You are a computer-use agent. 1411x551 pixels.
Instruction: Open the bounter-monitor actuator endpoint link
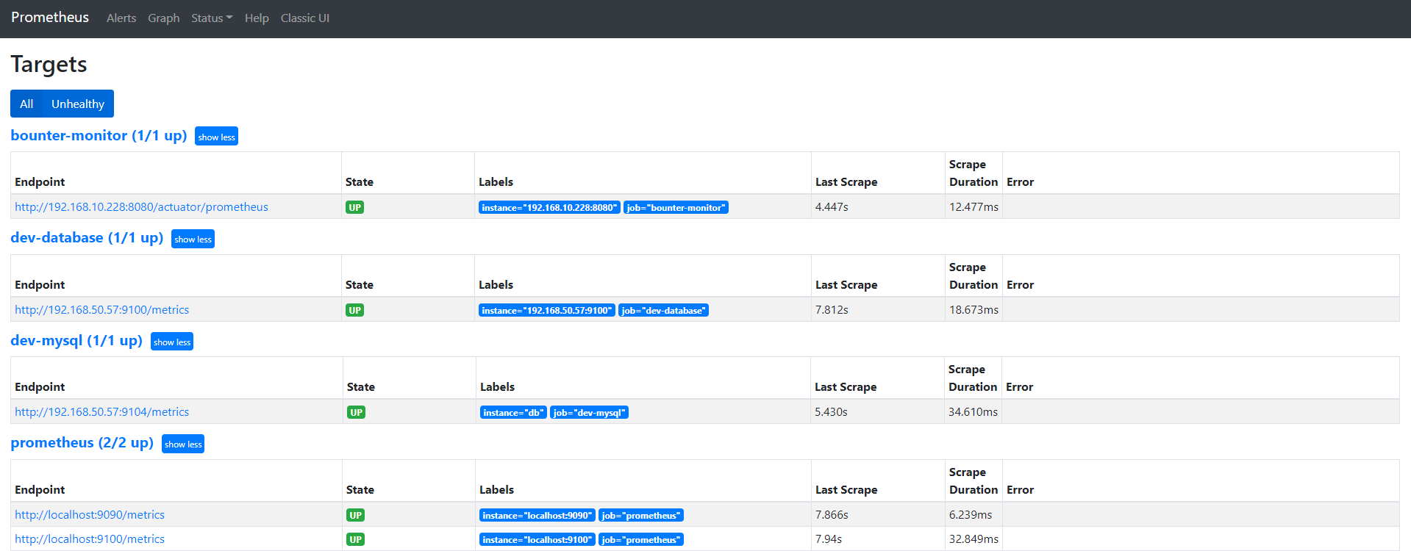[141, 207]
